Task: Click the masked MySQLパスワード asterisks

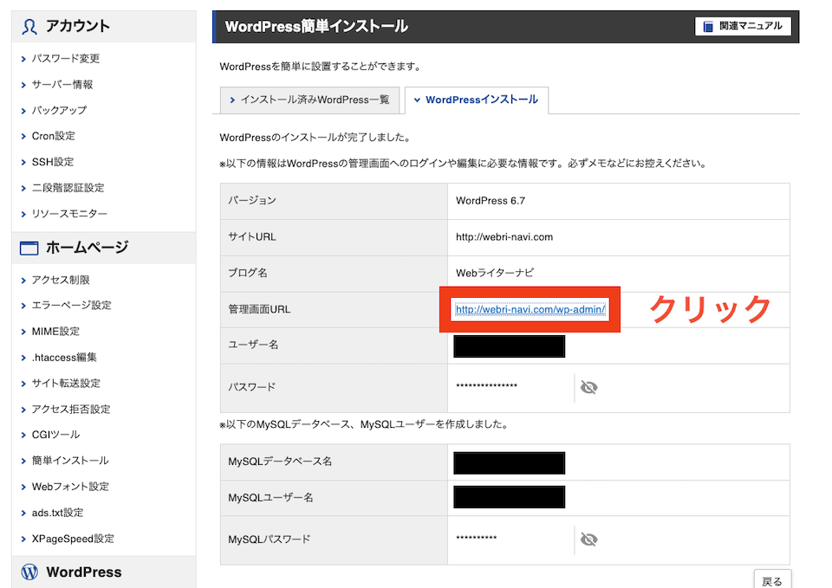Action: (477, 538)
